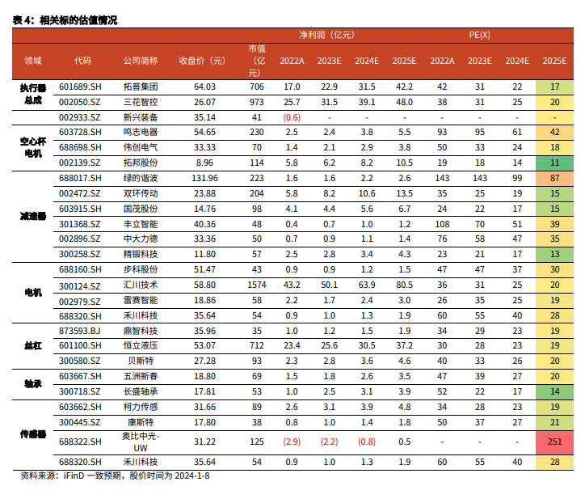
Task: Select the 执行器总成 category label
Action: coord(33,94)
